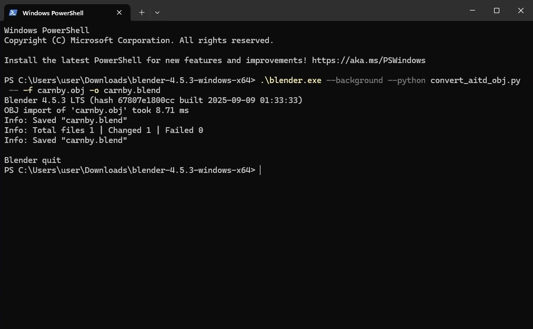533x329 pixels.
Task: Click the --background flag in the command
Action: 355,80
